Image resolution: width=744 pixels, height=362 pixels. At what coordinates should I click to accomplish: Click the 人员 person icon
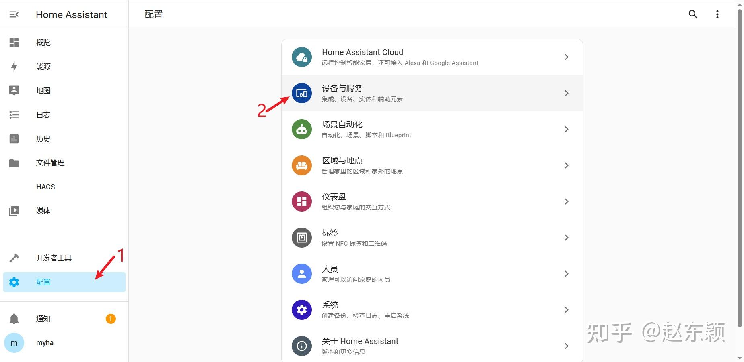(302, 274)
